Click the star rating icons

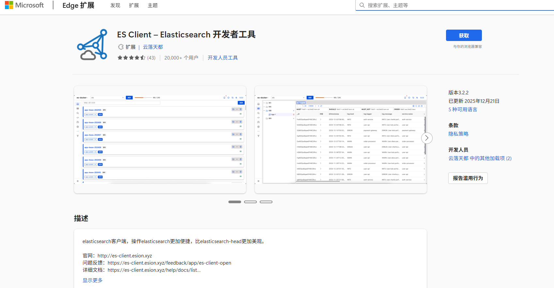click(x=131, y=58)
